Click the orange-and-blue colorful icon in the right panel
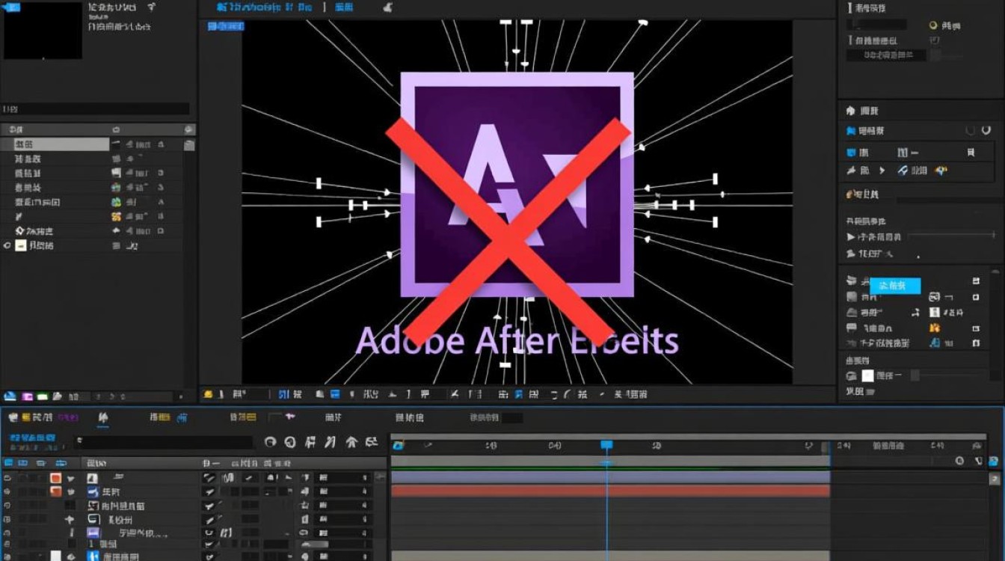The image size is (1005, 561). (941, 171)
